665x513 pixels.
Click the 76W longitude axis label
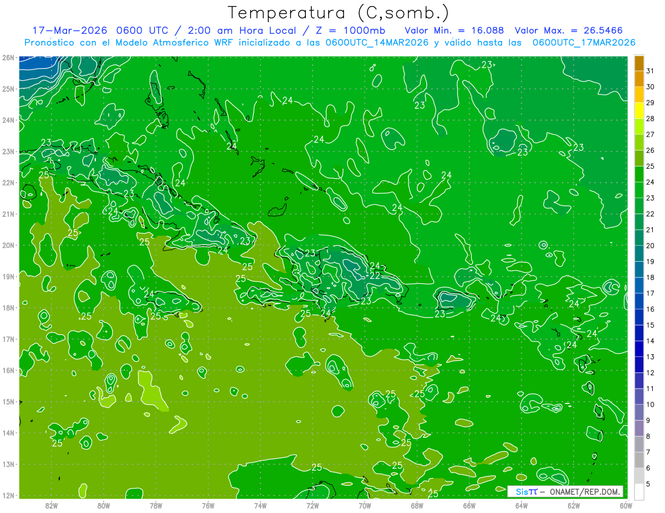pyautogui.click(x=208, y=505)
